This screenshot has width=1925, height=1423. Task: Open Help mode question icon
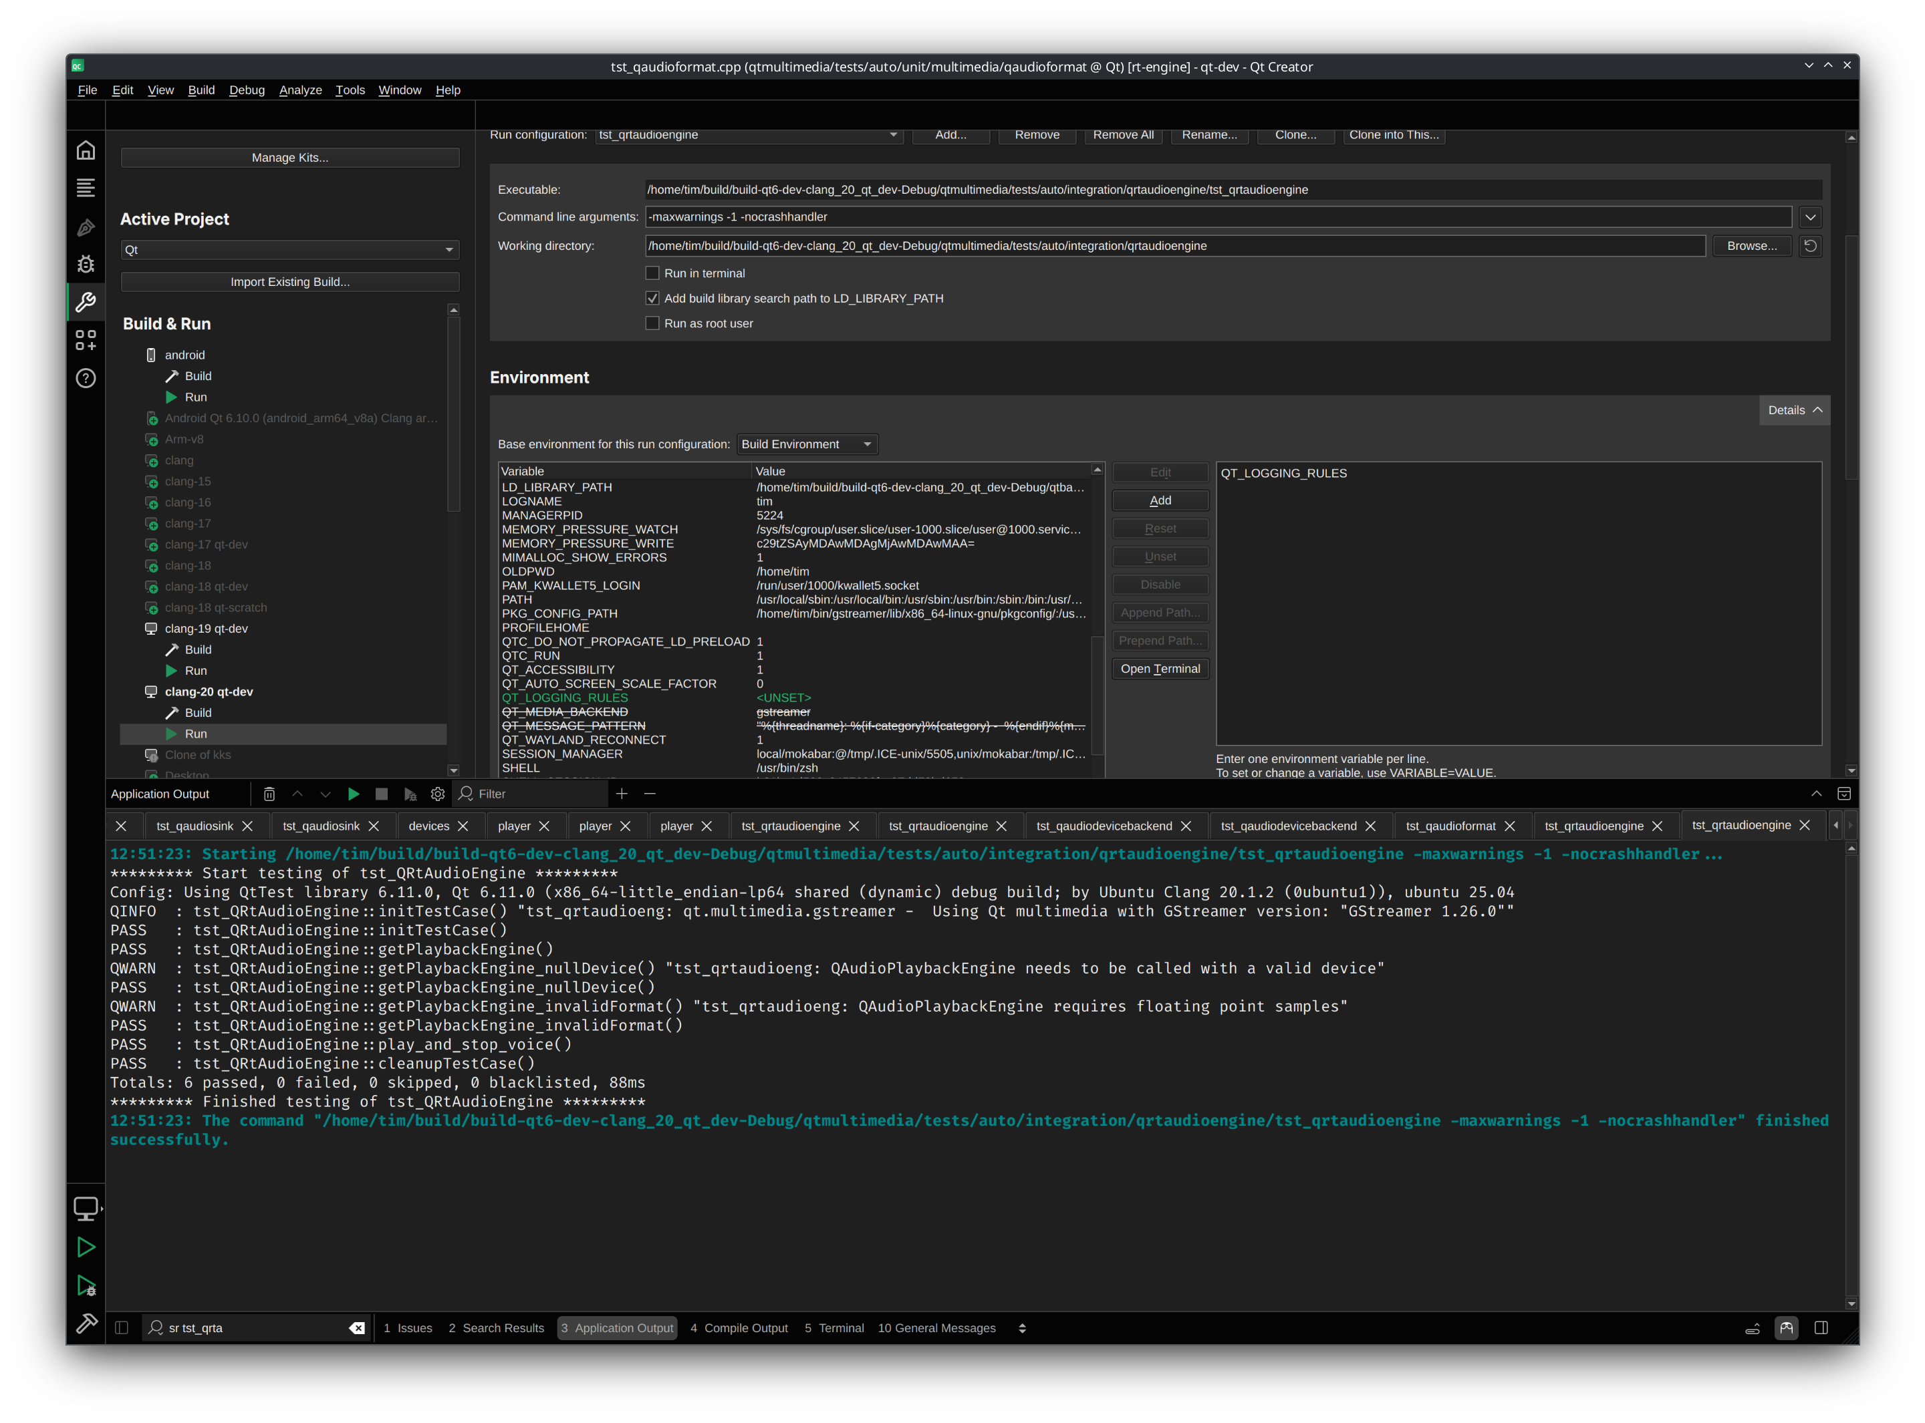point(86,378)
